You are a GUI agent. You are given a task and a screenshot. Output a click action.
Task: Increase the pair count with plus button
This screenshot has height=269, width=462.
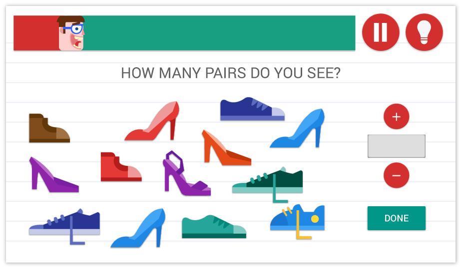click(x=396, y=117)
